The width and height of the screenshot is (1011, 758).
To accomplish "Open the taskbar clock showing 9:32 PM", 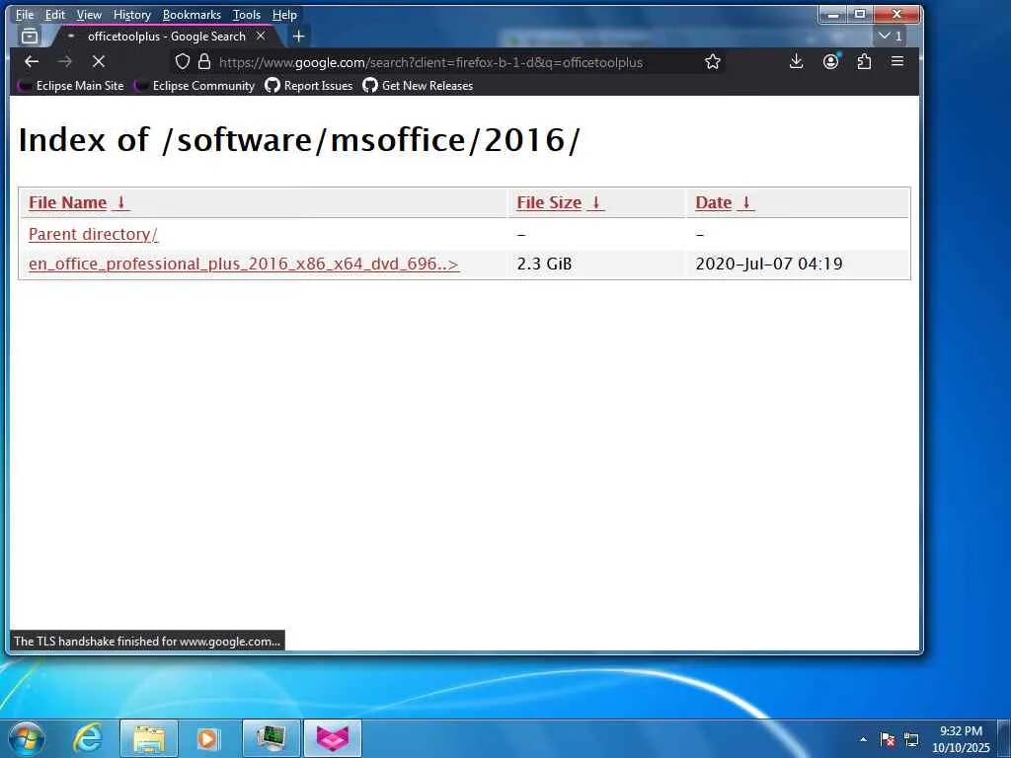I will click(x=961, y=739).
